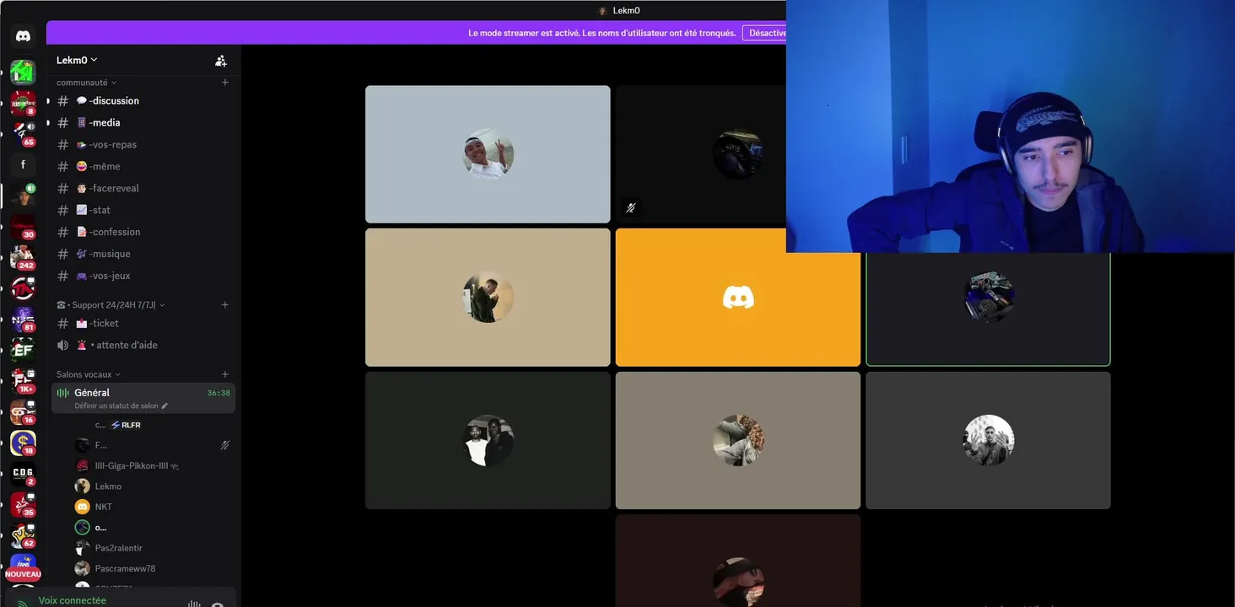Open the -facereveal channel

click(143, 188)
